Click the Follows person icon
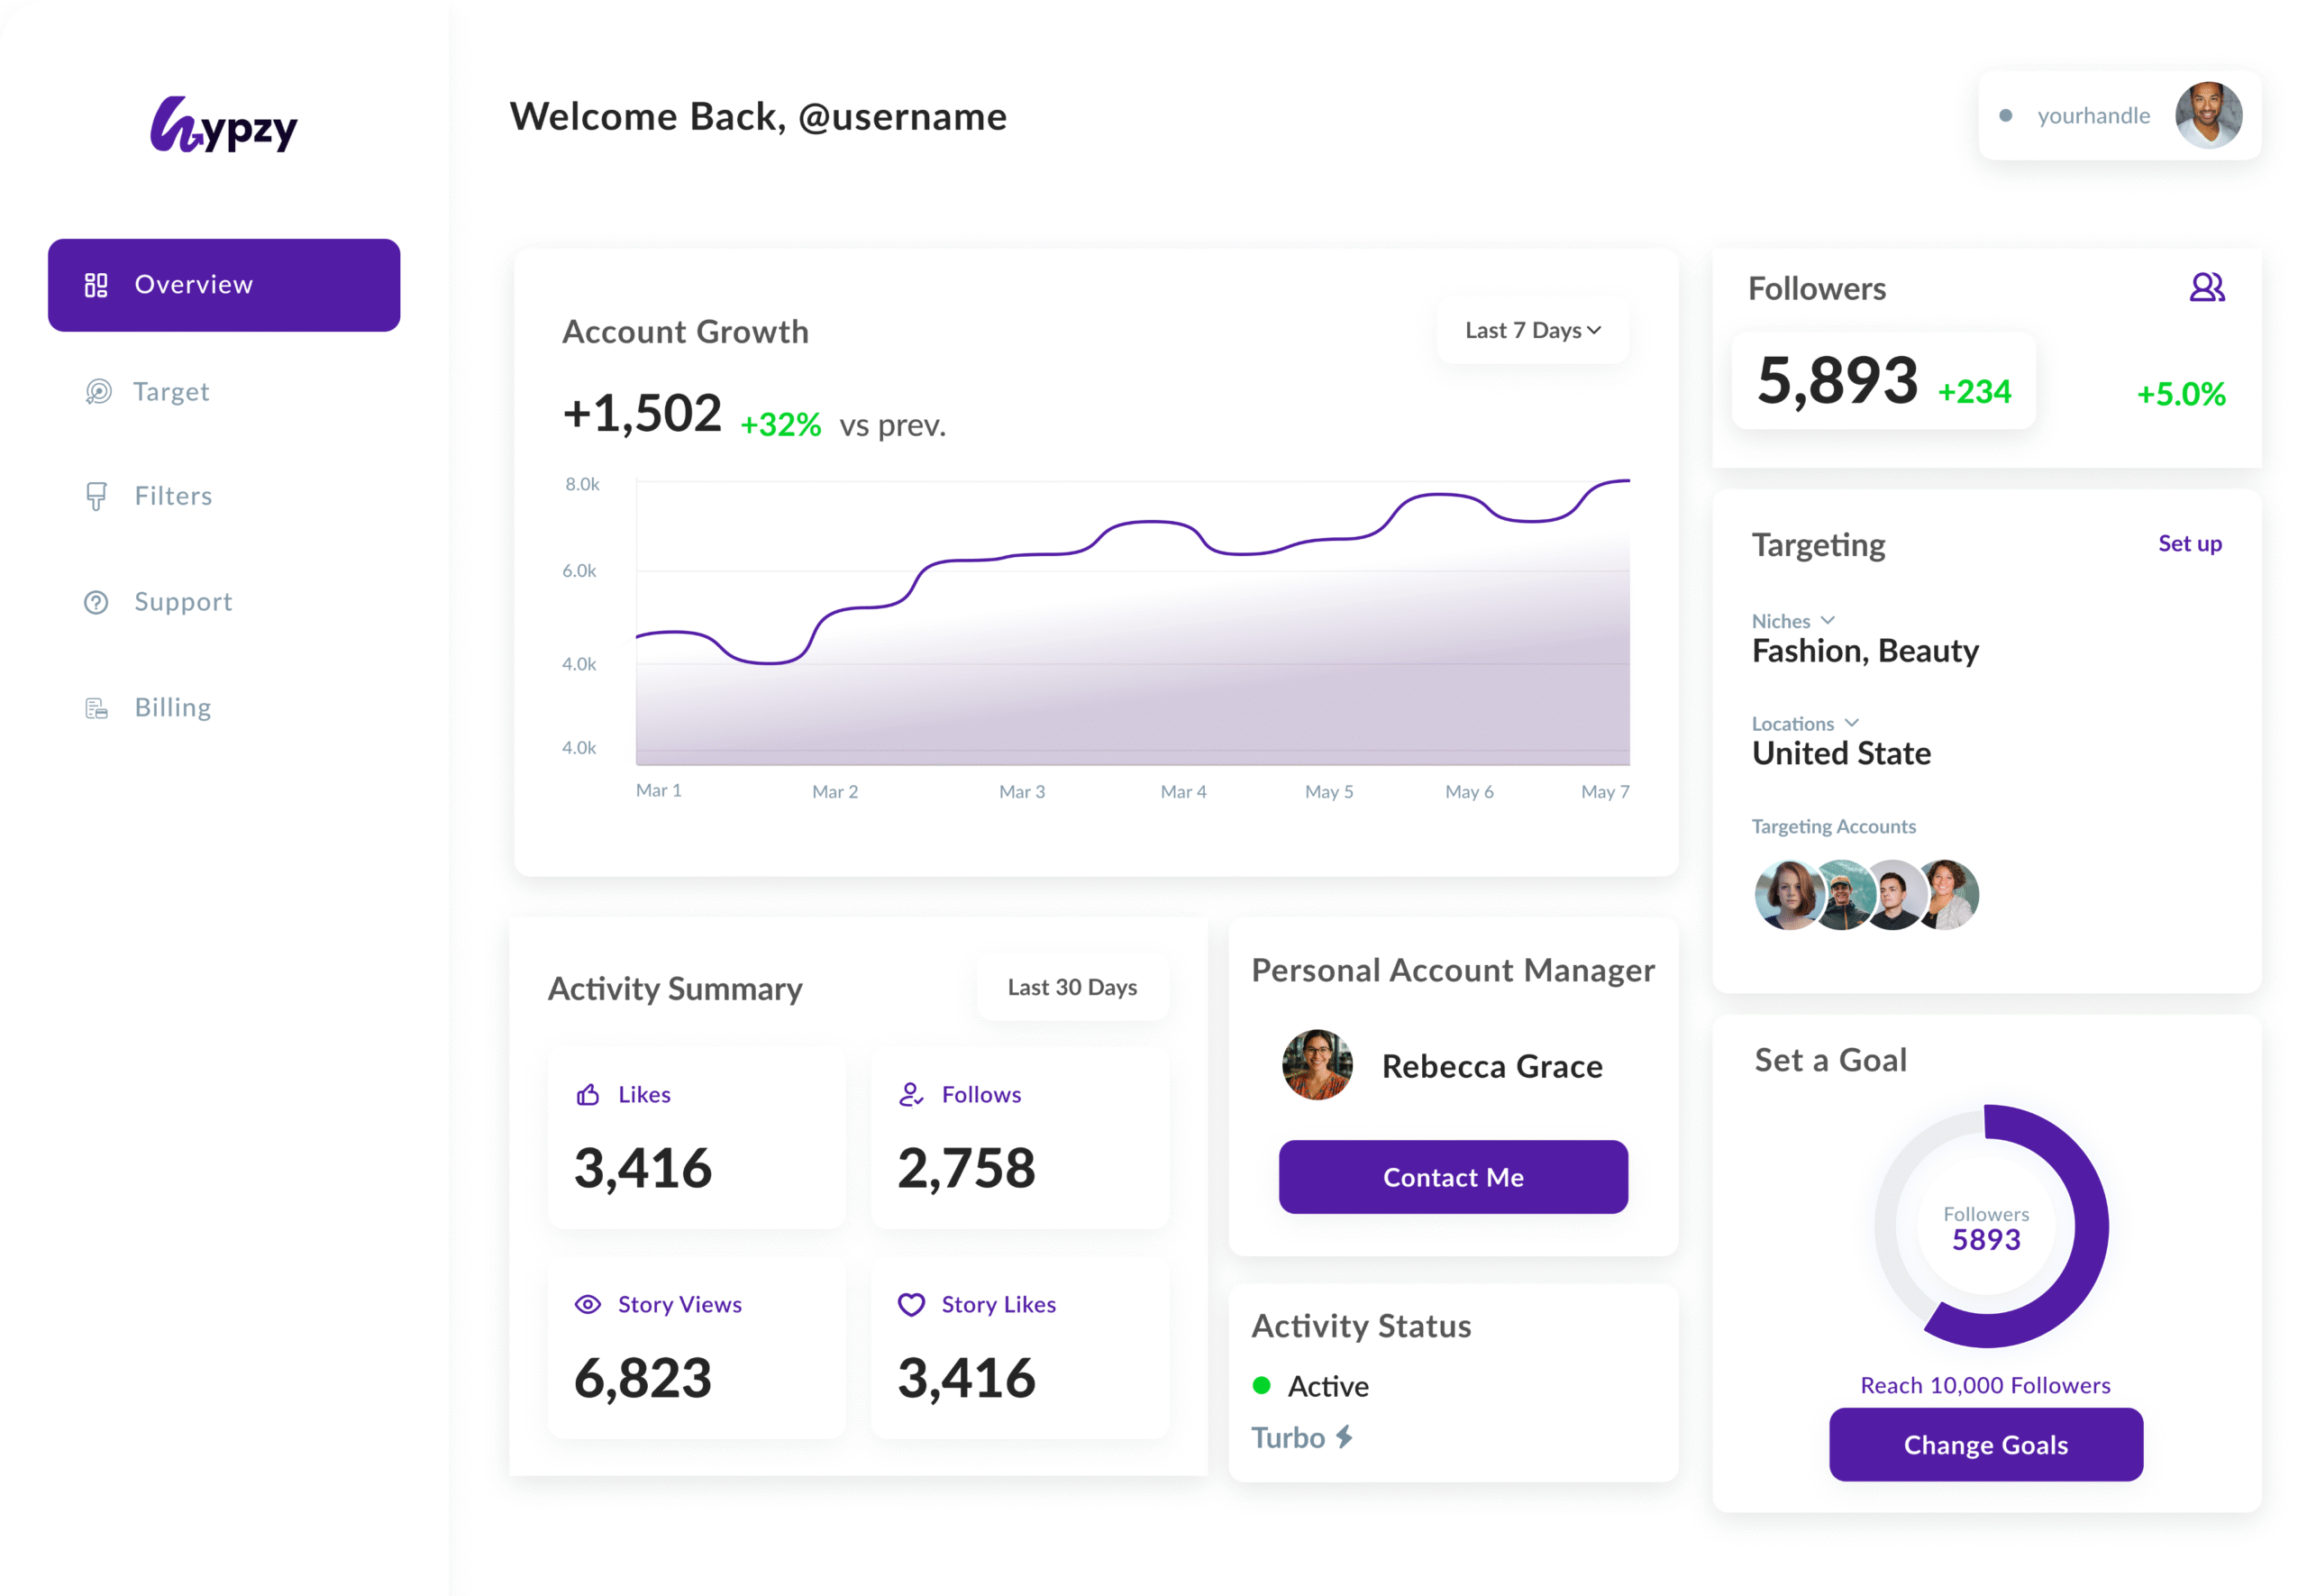 pyautogui.click(x=910, y=1095)
